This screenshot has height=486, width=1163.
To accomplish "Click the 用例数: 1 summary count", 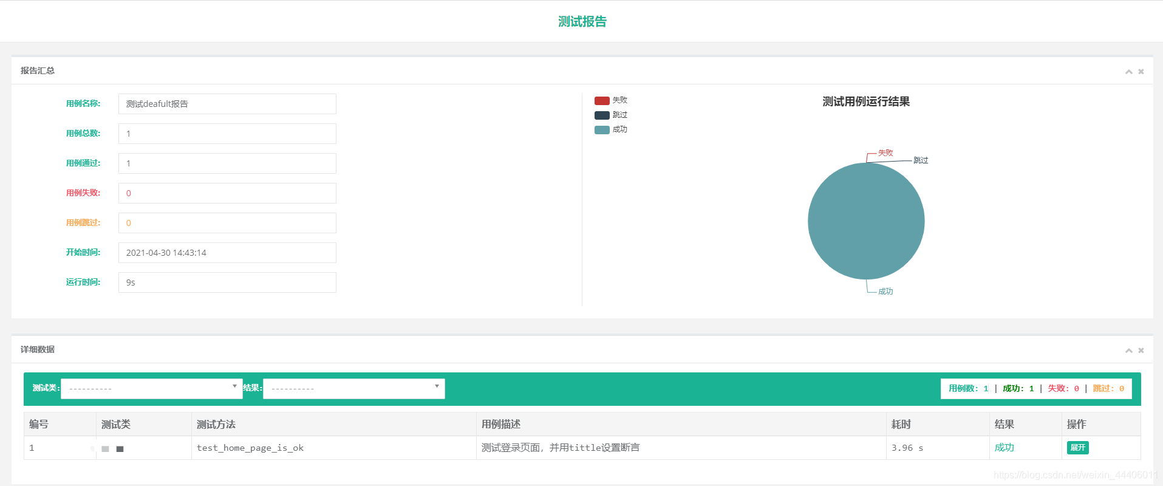I will 969,389.
